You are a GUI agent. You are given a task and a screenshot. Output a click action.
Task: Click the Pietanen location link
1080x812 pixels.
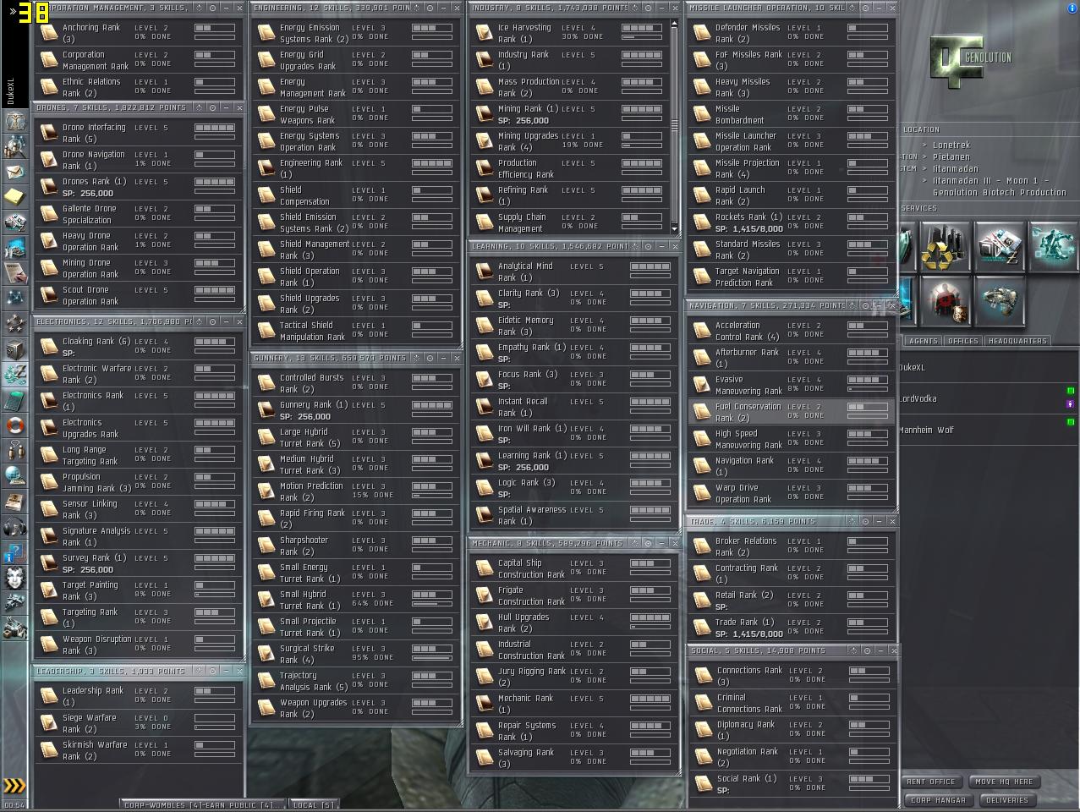pyautogui.click(x=951, y=157)
